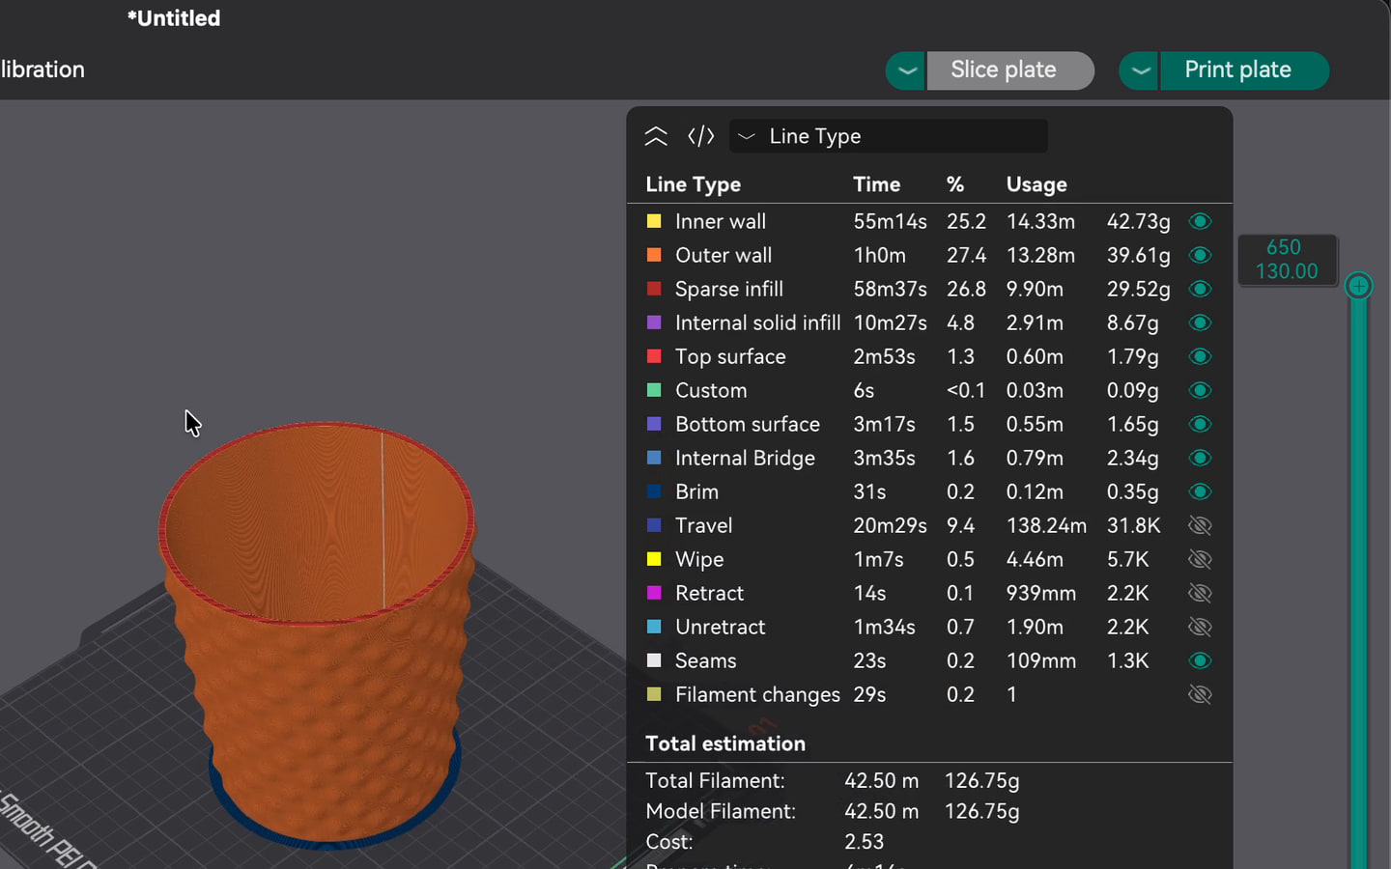Viewport: 1391px width, 869px height.
Task: Click the Total estimation heading
Action: click(x=725, y=743)
